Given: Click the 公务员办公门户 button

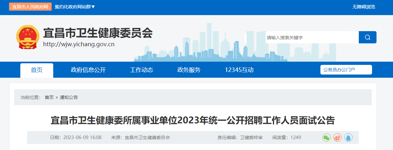Looking at the screenshot, I should [346, 70].
